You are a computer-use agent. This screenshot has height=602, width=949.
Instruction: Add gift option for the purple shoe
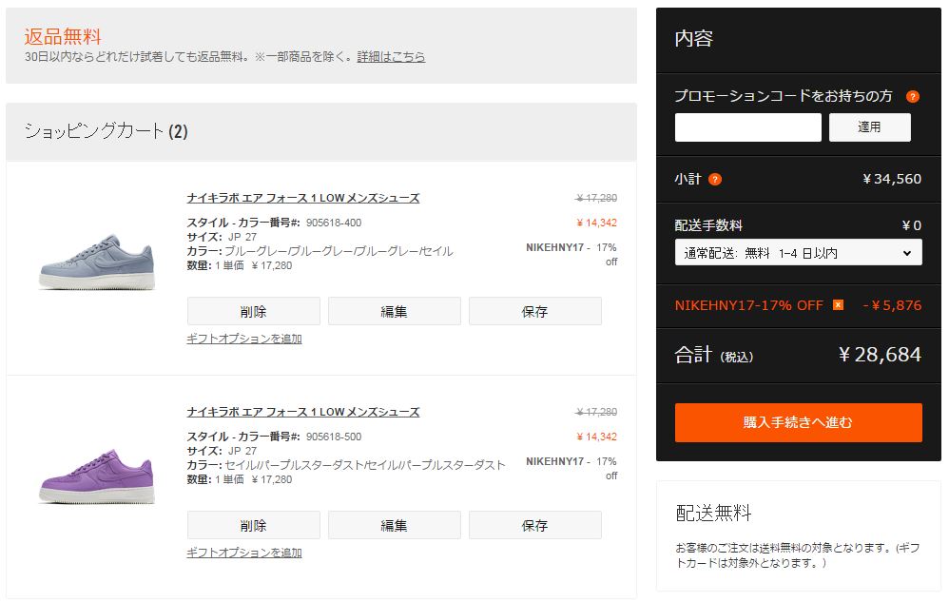coord(244,553)
